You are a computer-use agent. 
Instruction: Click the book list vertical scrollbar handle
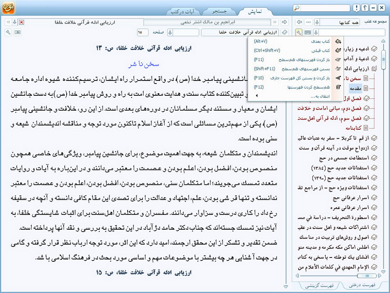383,59
